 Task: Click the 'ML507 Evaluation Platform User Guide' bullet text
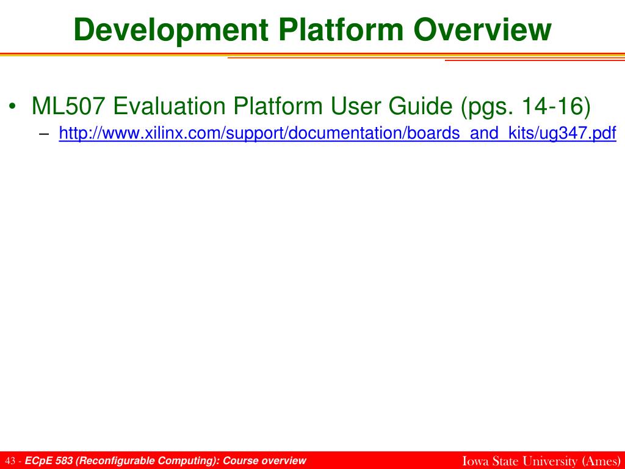tap(311, 106)
